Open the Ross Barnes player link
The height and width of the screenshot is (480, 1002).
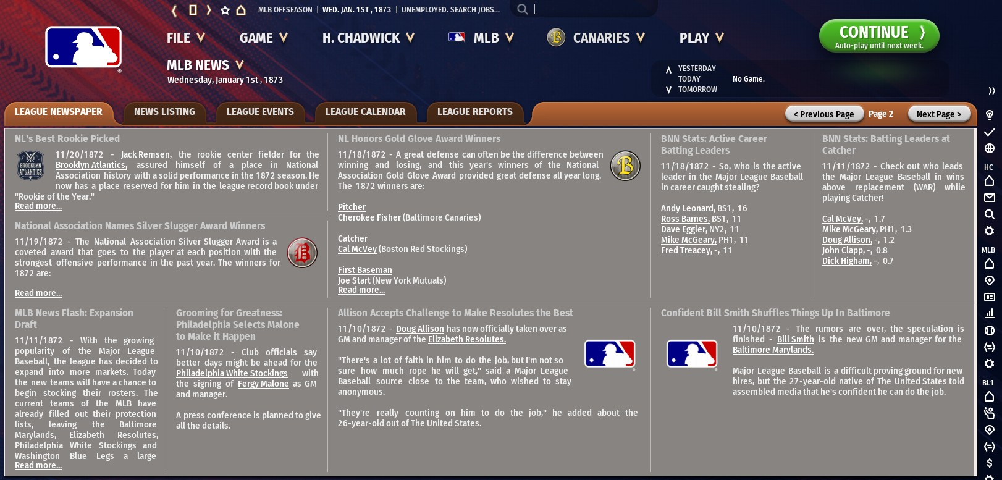685,219
